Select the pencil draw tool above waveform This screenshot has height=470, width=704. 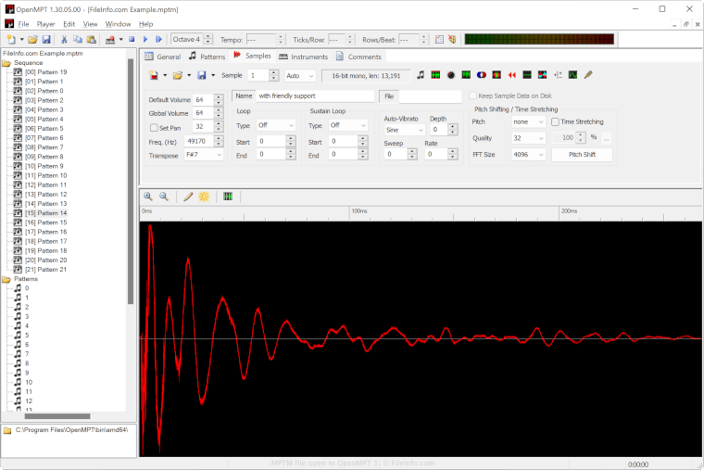[x=188, y=197]
